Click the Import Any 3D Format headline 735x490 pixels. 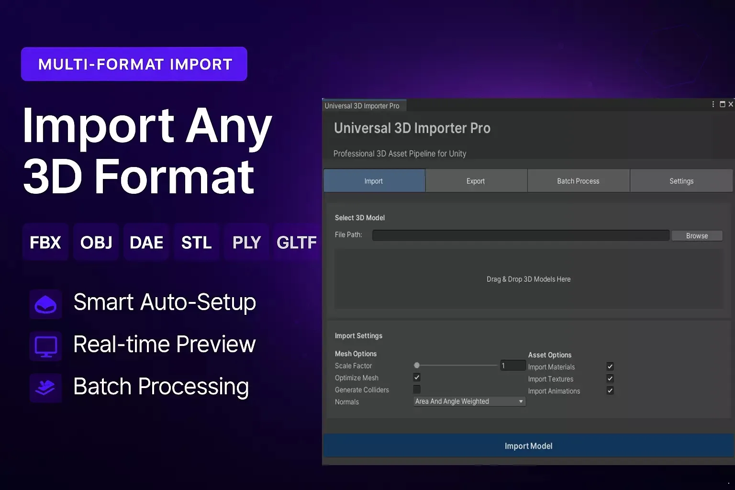tap(147, 151)
